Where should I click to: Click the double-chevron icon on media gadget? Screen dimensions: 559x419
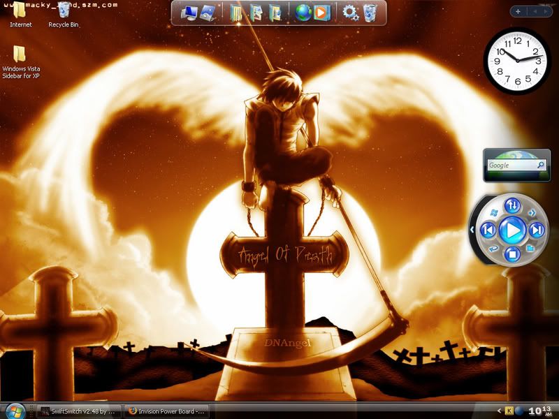click(532, 213)
